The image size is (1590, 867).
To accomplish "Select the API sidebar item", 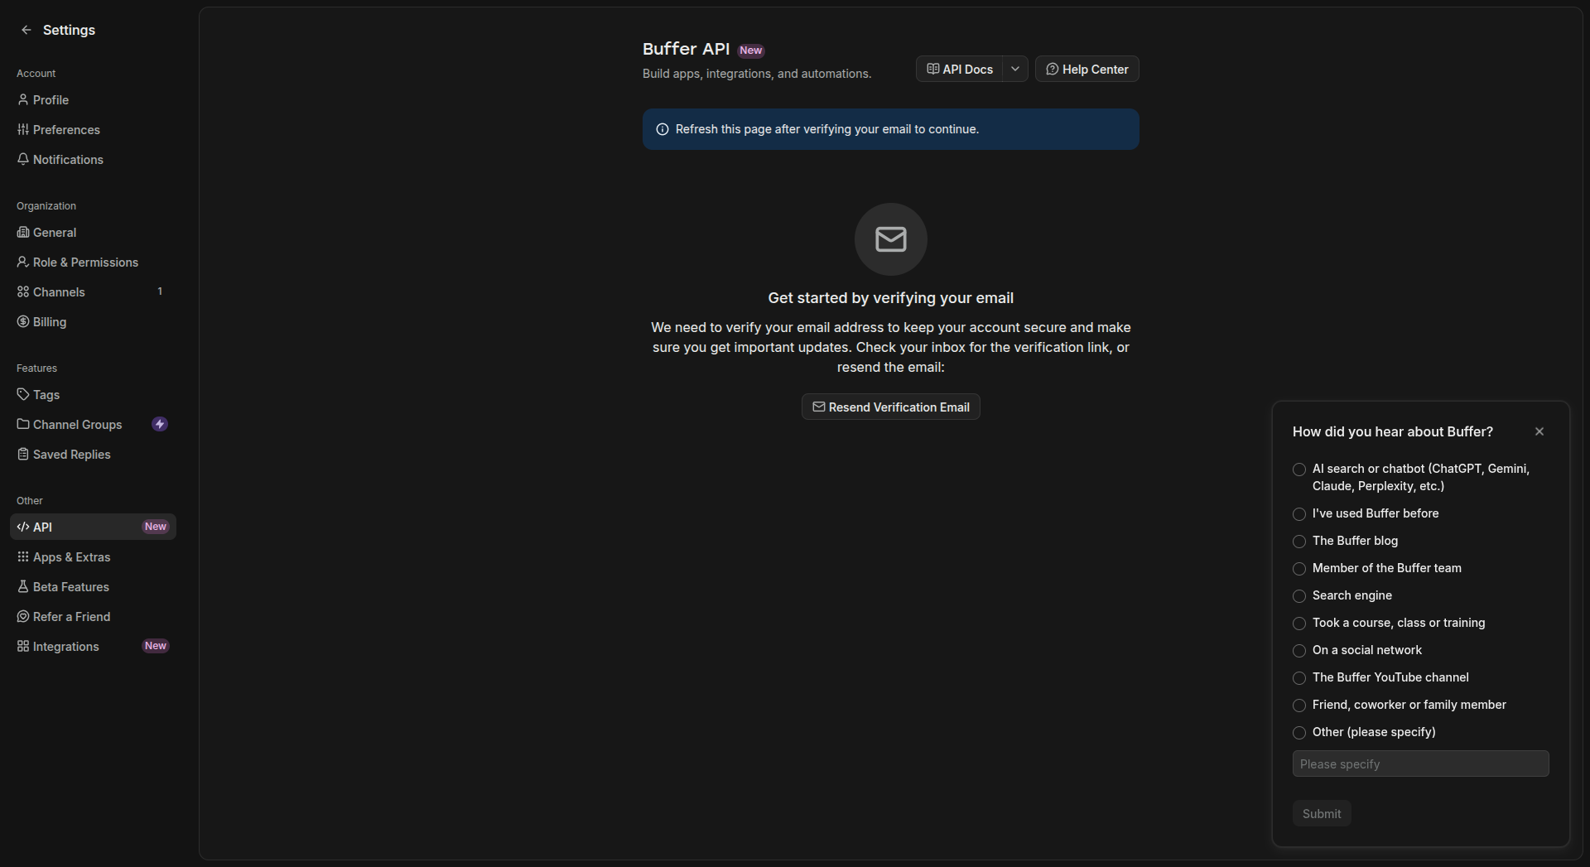I will coord(93,527).
